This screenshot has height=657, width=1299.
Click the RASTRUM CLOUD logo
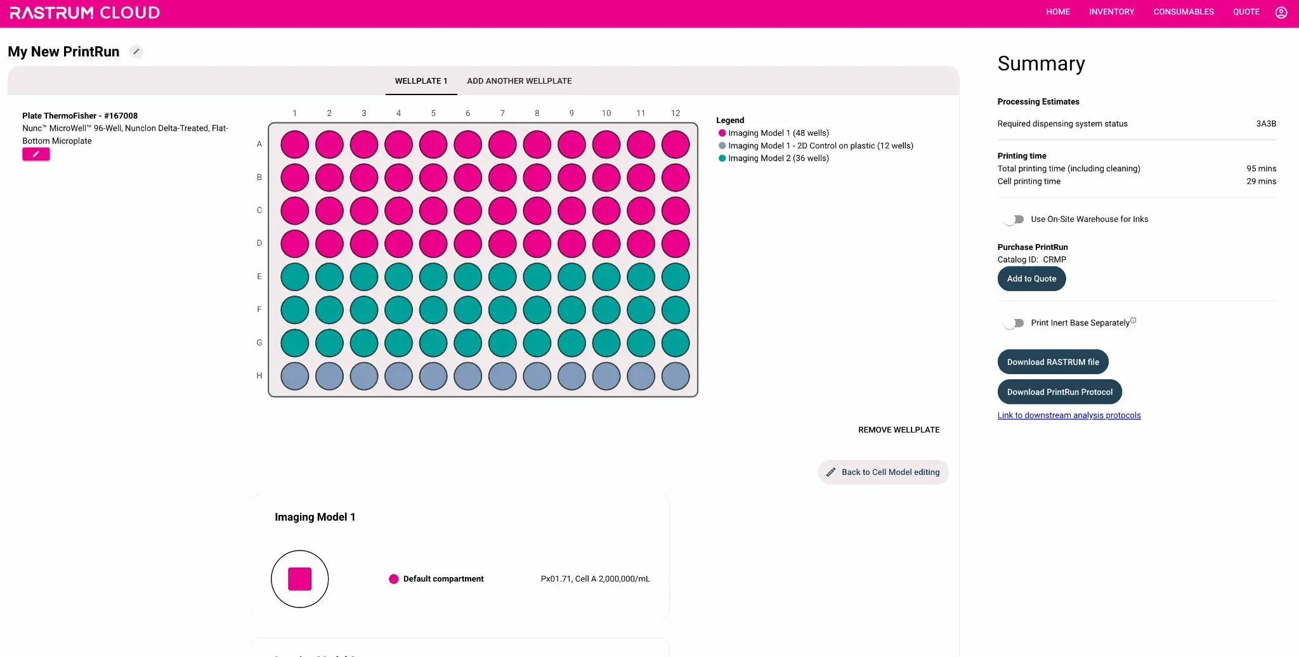coord(84,12)
